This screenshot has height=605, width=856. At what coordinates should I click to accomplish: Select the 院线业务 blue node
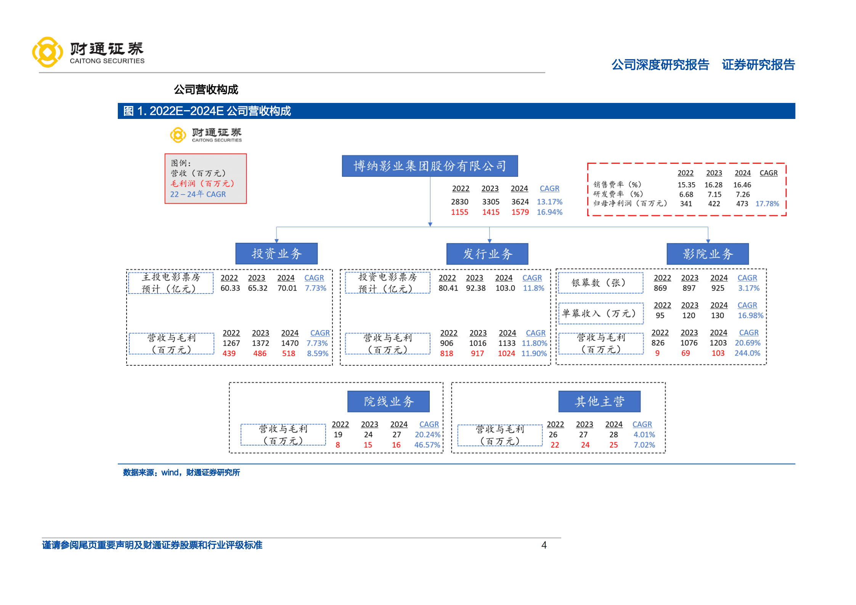(389, 401)
